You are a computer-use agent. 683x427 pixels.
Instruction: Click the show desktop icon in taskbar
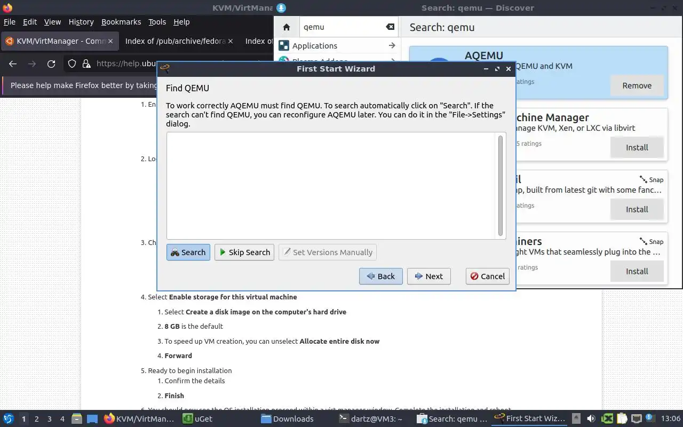click(92, 419)
